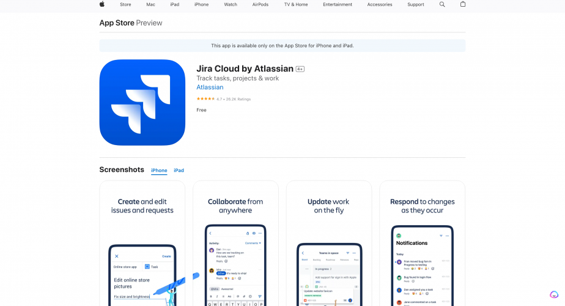Click the 'Jira Cloud by Atlassian' title

pos(245,69)
